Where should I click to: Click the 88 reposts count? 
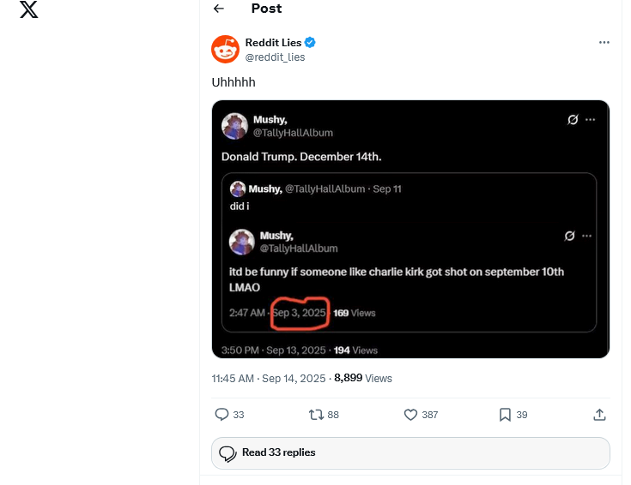click(333, 415)
